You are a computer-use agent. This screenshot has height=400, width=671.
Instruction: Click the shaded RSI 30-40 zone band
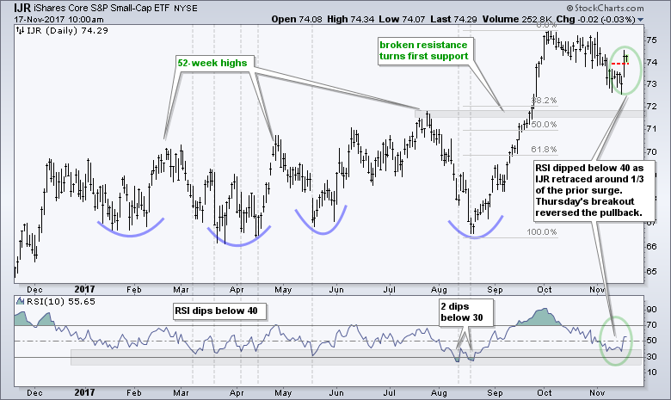point(355,357)
